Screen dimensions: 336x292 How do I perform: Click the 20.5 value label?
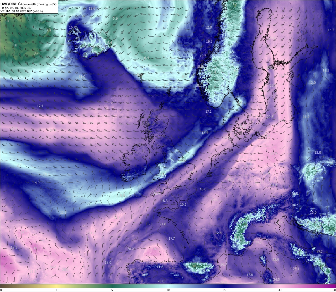[270, 117]
